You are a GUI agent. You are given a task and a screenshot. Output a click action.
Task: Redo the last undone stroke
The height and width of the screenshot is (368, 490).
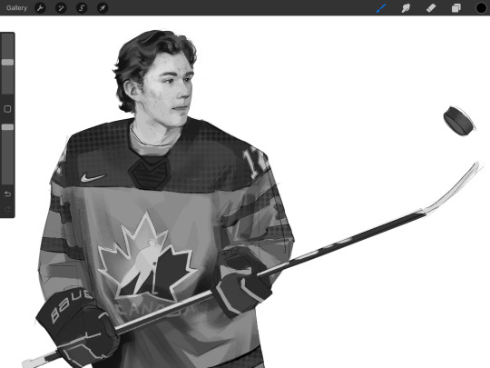(7, 209)
